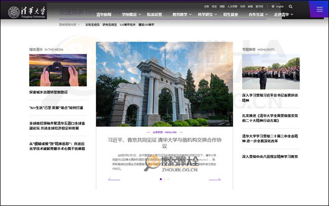Go to the next headline slide arrow
329x206 pixels.
[215, 180]
